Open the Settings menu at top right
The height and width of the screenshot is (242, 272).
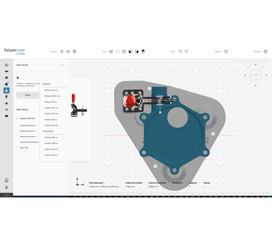coord(265,52)
